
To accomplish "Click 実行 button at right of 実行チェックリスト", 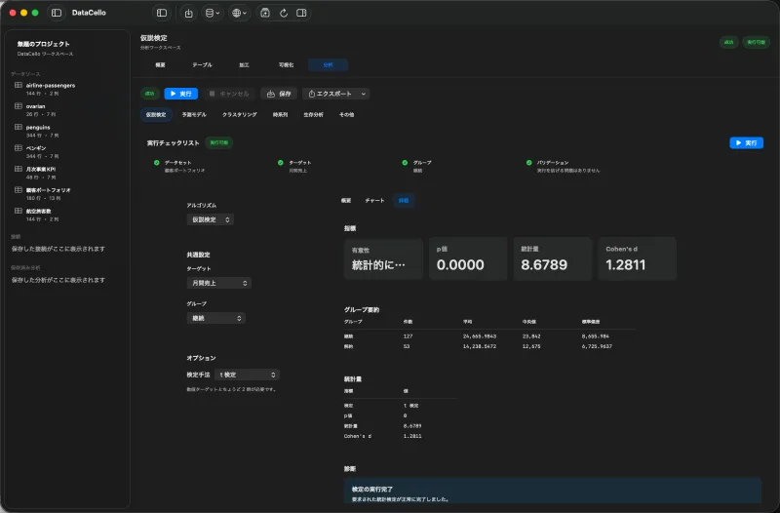I will coord(746,142).
